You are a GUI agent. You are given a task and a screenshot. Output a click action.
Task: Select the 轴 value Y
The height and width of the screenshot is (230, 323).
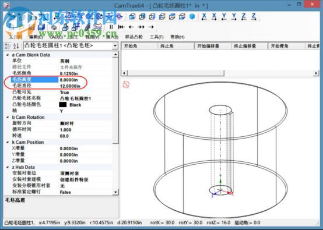pyautogui.click(x=61, y=111)
